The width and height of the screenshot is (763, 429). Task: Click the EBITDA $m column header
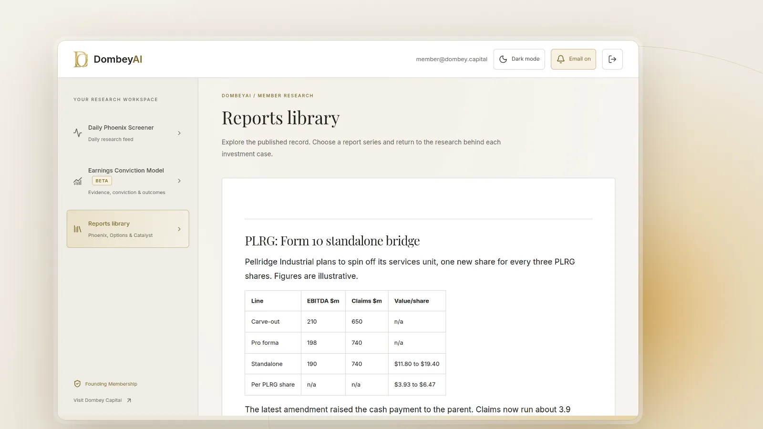click(x=323, y=301)
